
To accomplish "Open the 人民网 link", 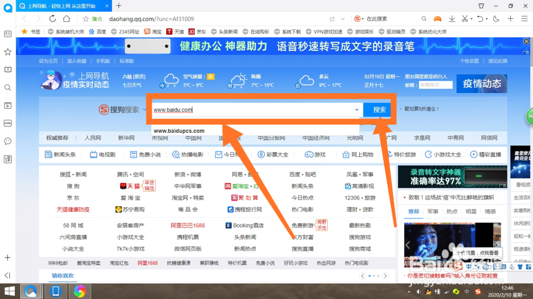I will point(93,138).
